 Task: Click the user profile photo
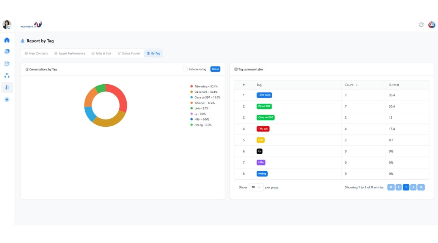(x=7, y=25)
